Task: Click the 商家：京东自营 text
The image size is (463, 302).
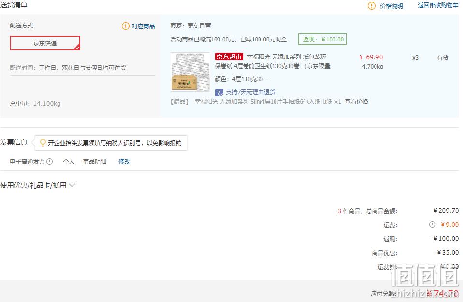Action: [x=191, y=26]
